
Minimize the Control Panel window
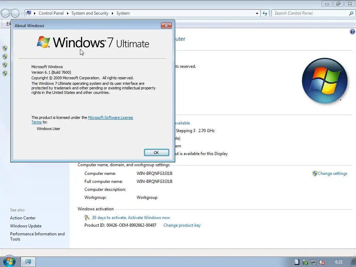[327, 3]
